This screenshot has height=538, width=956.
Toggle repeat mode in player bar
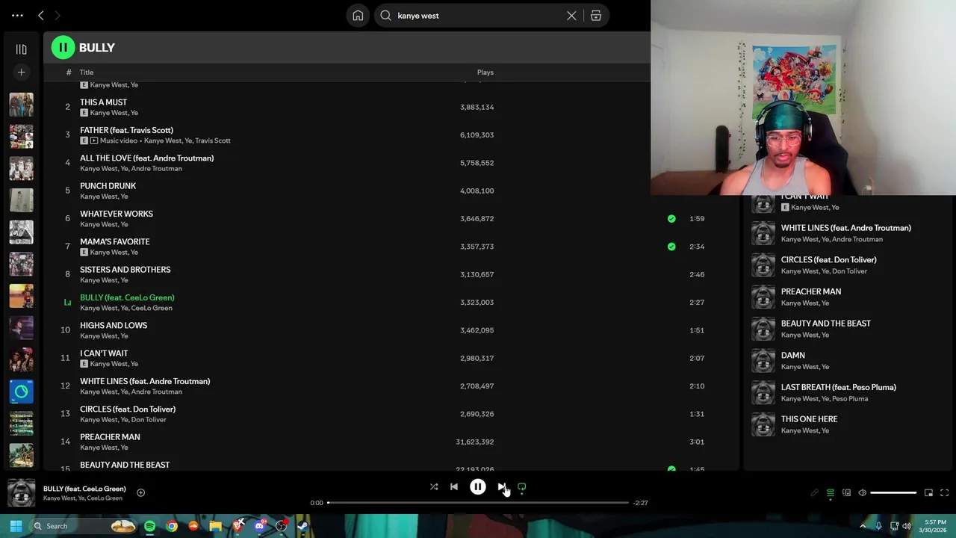(522, 486)
